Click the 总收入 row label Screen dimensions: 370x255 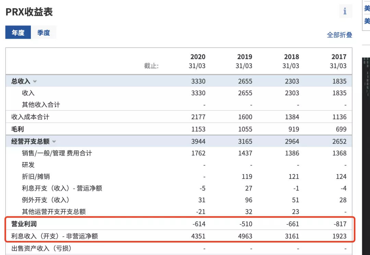[x=21, y=81]
